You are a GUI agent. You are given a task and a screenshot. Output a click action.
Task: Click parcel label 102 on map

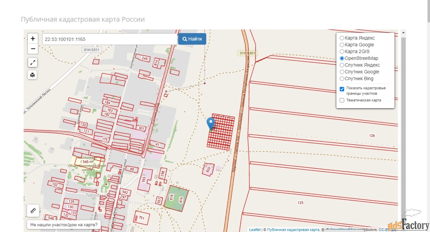click(55, 185)
